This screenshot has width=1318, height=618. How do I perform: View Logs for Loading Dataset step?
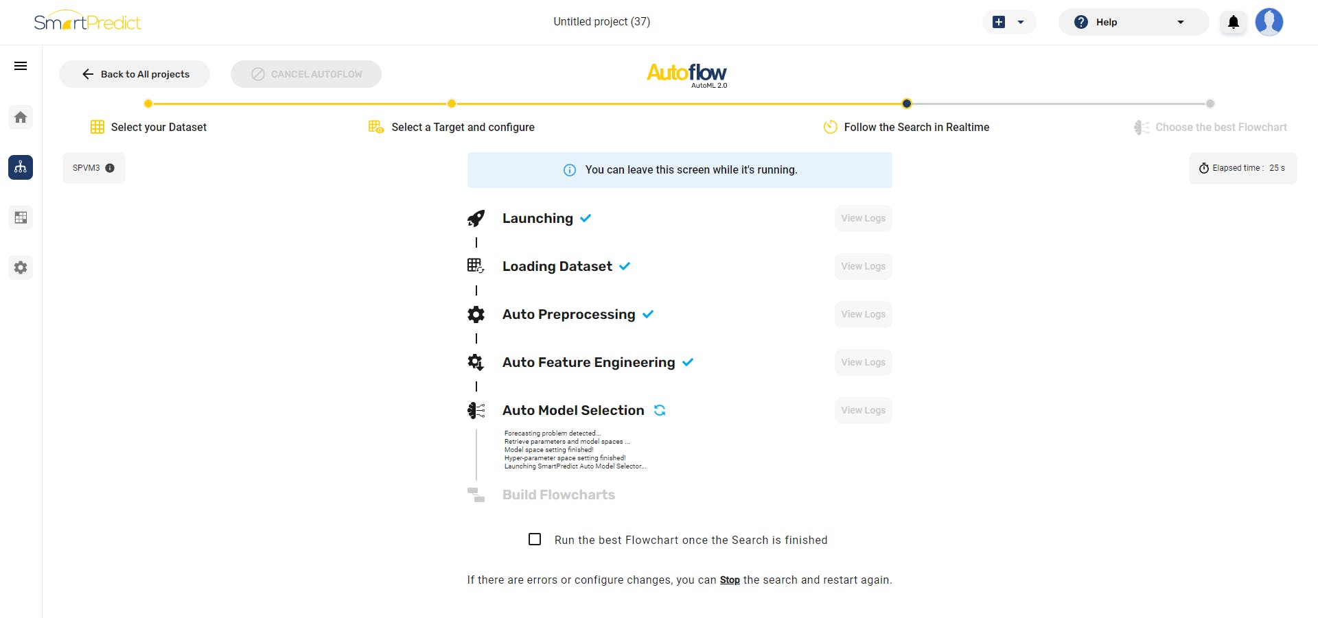[864, 266]
